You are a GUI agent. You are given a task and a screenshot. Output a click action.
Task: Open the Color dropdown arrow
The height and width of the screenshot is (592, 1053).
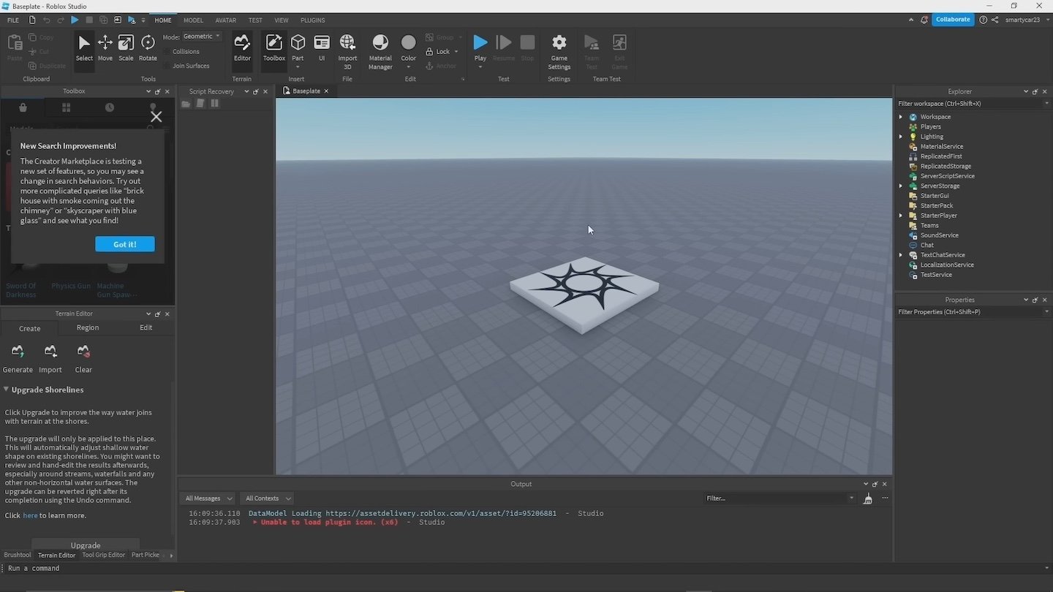(x=409, y=67)
